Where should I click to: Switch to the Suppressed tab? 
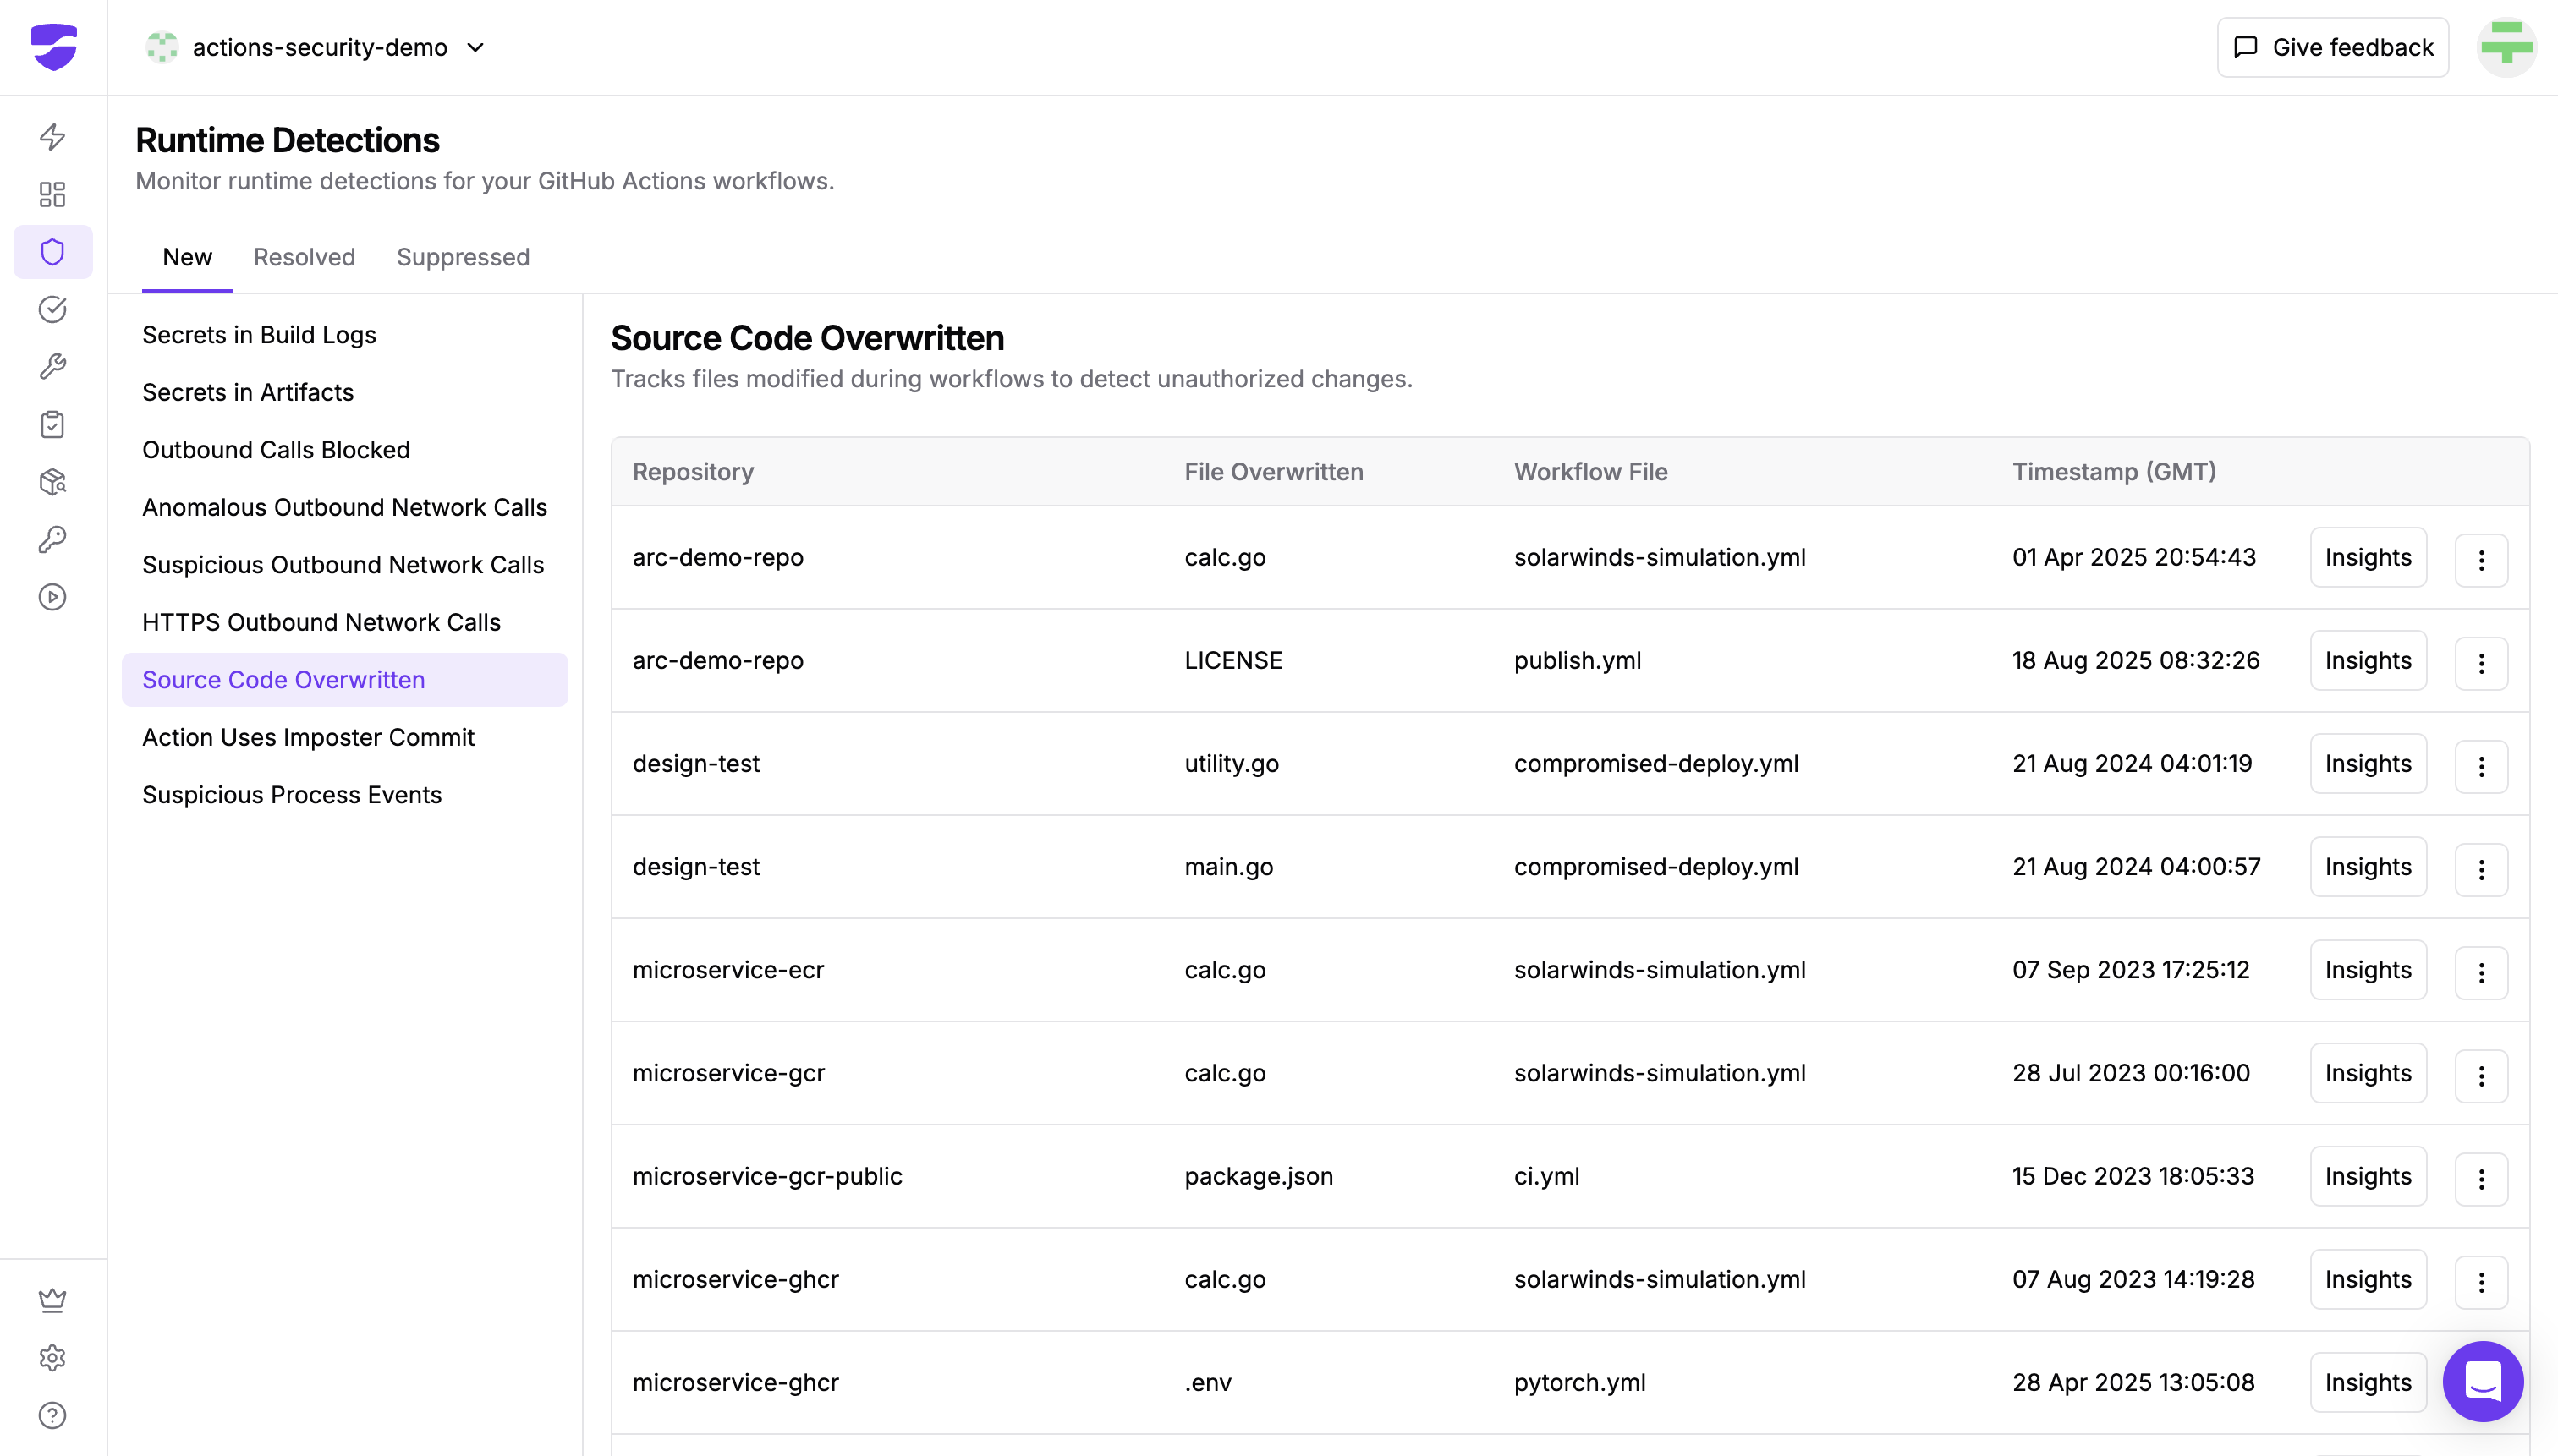click(462, 257)
